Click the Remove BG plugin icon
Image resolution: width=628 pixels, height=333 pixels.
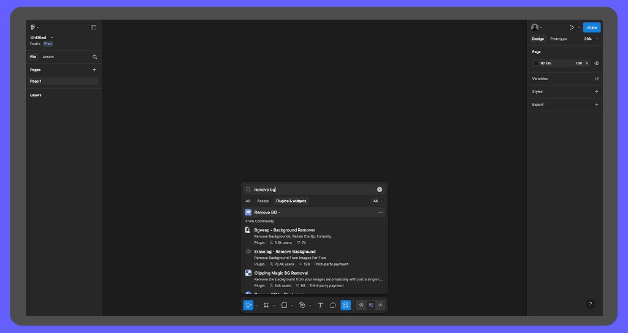[248, 212]
